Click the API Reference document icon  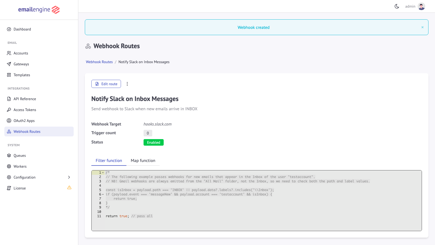[x=9, y=99]
